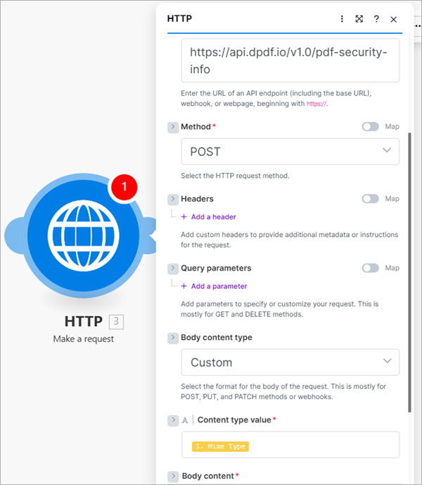The image size is (422, 485).
Task: Click the Mime Type mapped value tag
Action: pos(219,446)
